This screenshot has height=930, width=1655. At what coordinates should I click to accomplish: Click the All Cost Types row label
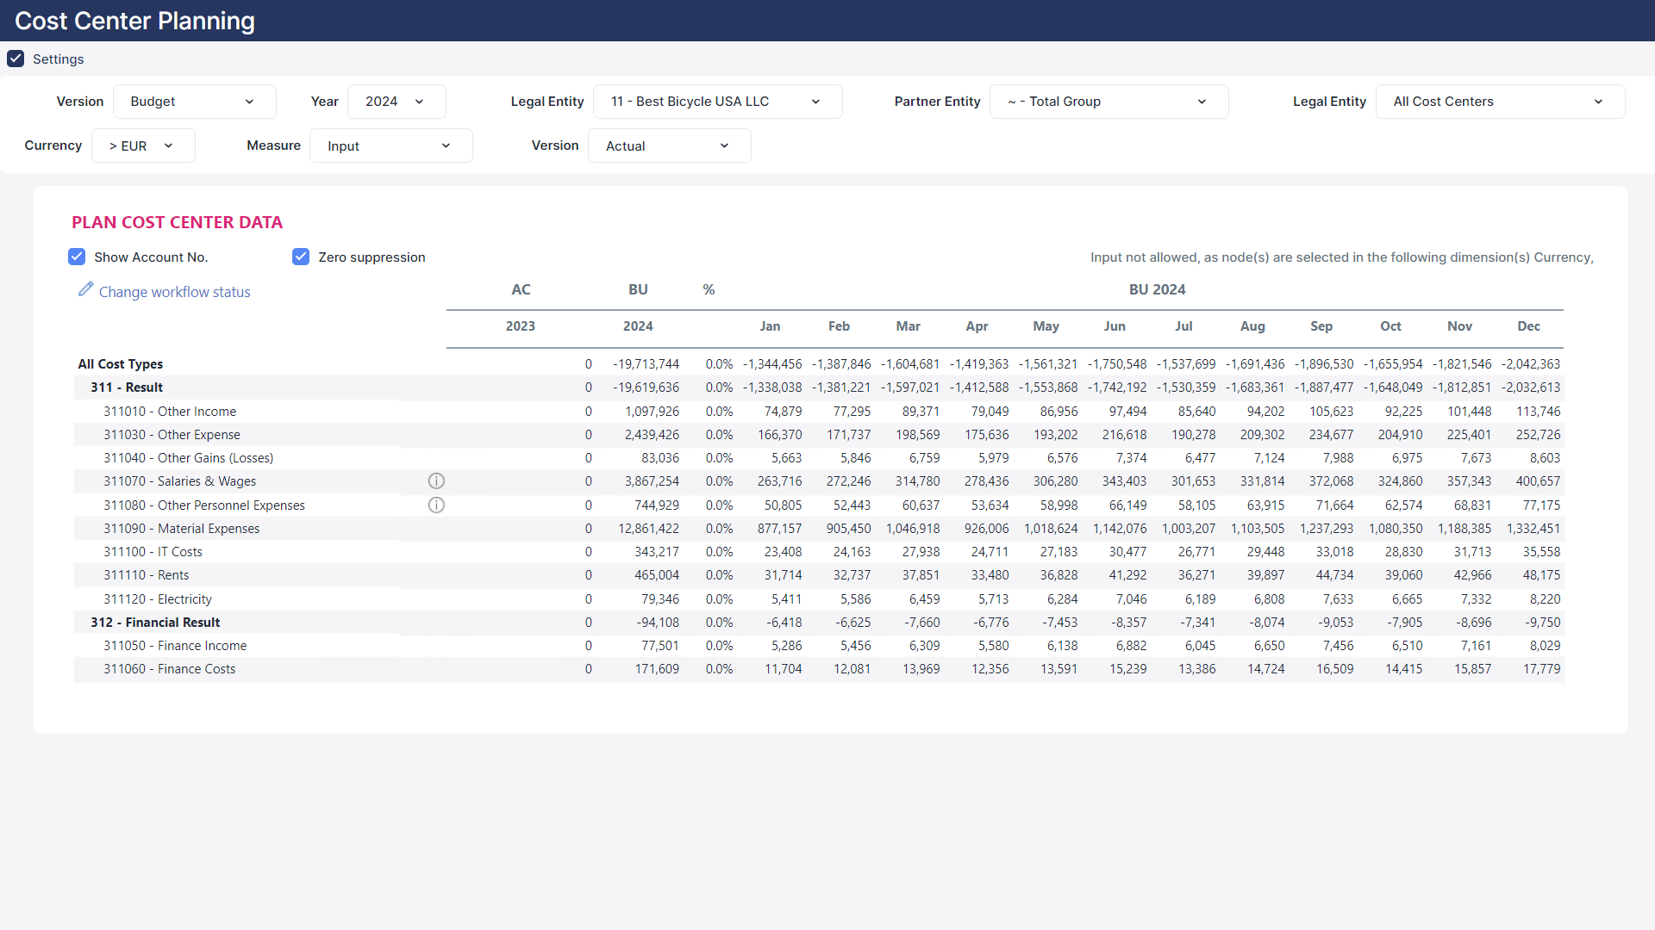(120, 364)
